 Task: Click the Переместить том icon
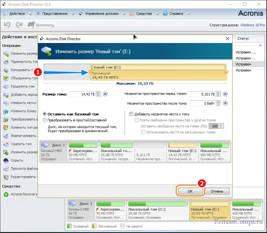point(6,62)
